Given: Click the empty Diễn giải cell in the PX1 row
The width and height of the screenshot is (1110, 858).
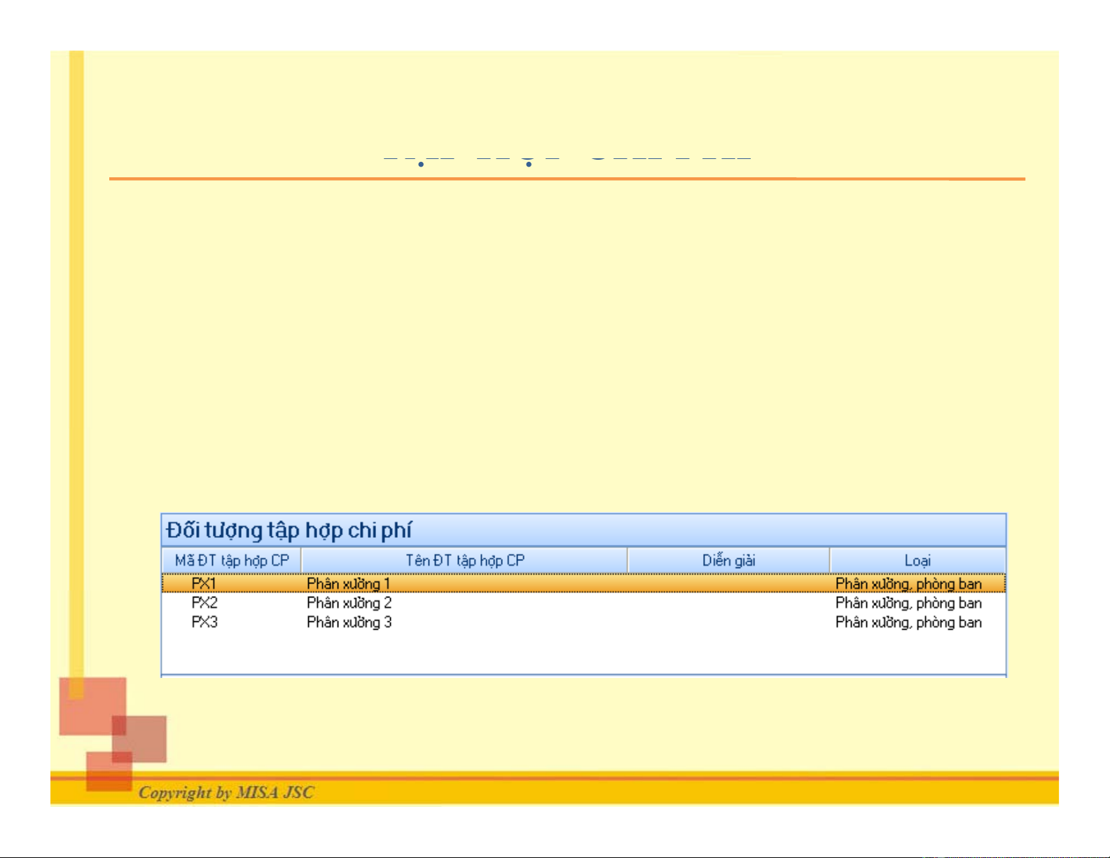Looking at the screenshot, I should 728,583.
